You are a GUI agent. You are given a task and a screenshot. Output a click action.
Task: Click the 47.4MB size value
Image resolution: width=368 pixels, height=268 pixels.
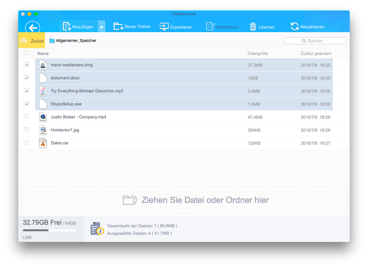pyautogui.click(x=255, y=117)
